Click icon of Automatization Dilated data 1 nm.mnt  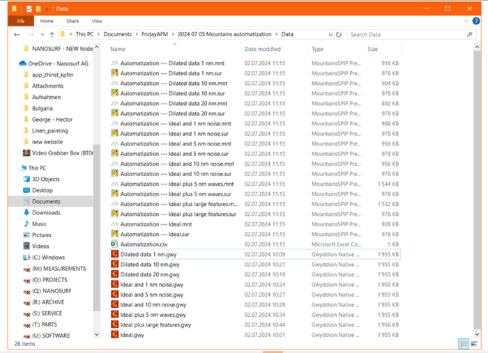(114, 63)
